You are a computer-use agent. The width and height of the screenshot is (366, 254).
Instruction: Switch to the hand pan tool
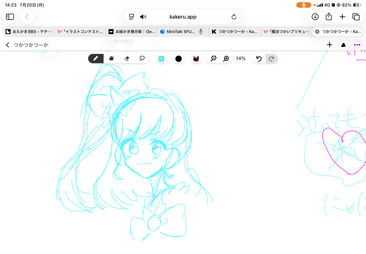coord(112,59)
